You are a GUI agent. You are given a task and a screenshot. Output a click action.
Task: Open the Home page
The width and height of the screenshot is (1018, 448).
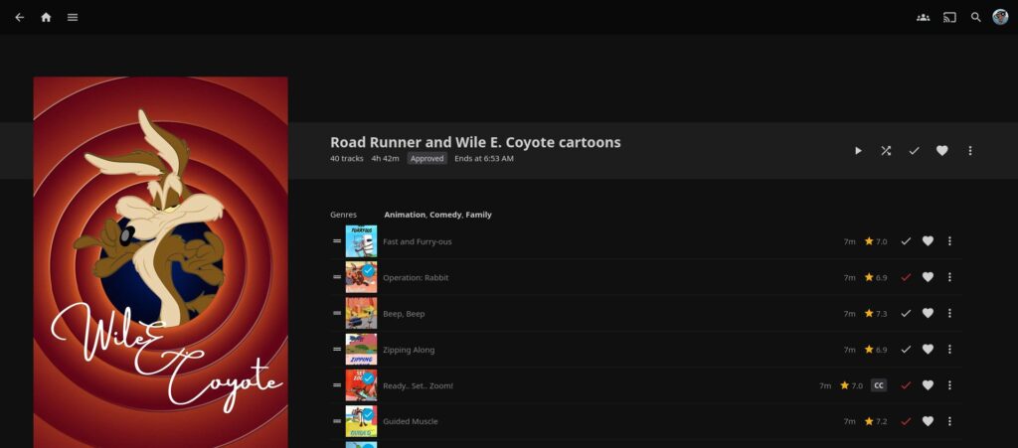(x=46, y=18)
